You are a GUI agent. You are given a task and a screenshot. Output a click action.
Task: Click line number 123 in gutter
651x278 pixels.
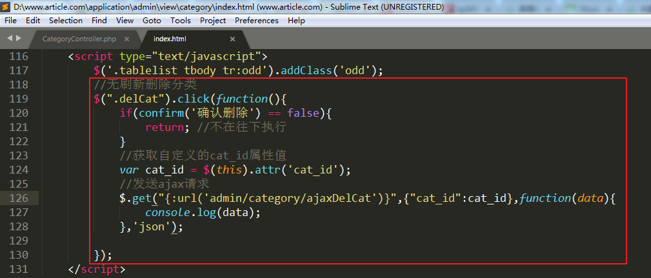(19, 155)
